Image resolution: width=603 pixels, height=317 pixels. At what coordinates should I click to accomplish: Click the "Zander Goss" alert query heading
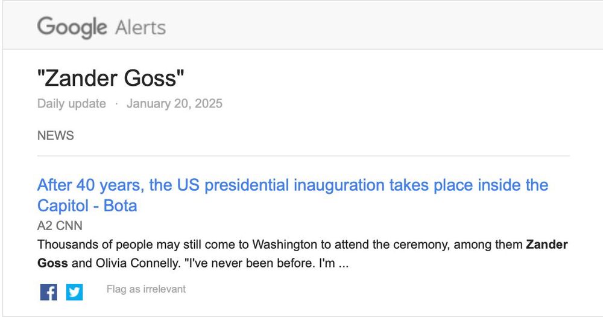(x=111, y=78)
